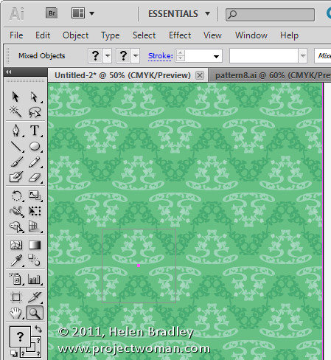Click the Stroke panel link

point(160,56)
